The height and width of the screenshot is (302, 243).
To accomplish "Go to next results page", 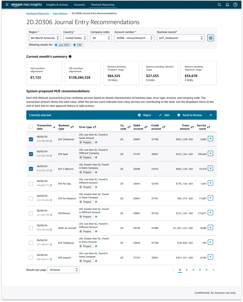I will [213, 270].
